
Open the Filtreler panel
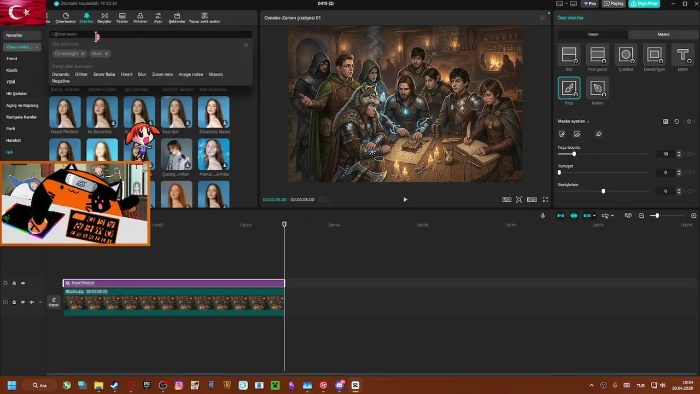click(x=140, y=18)
